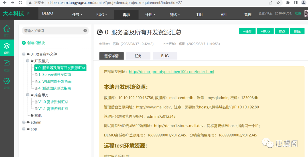The image size is (308, 157).
Task: Open 4. 测试团队测试指南 in the tree
Action: point(54,88)
